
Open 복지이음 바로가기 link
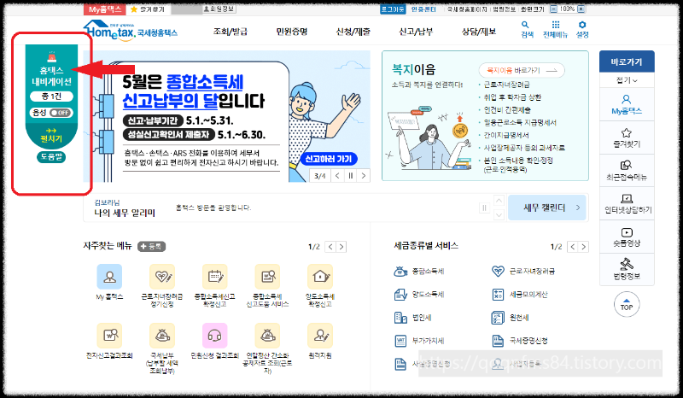[x=522, y=70]
